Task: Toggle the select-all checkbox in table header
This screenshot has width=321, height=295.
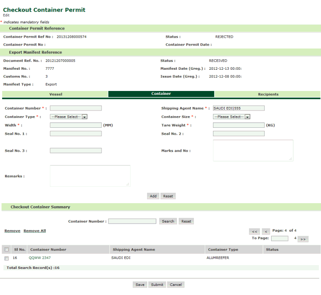Action: coord(7,250)
